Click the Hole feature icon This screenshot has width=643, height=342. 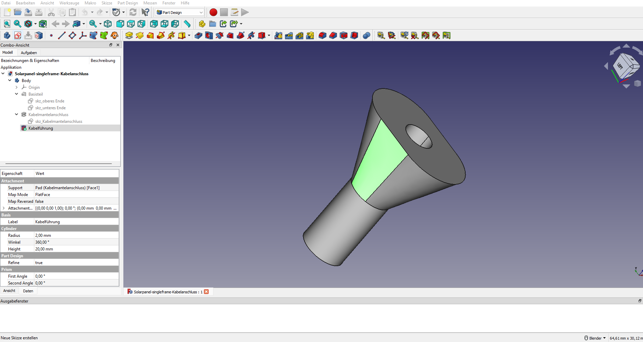209,35
